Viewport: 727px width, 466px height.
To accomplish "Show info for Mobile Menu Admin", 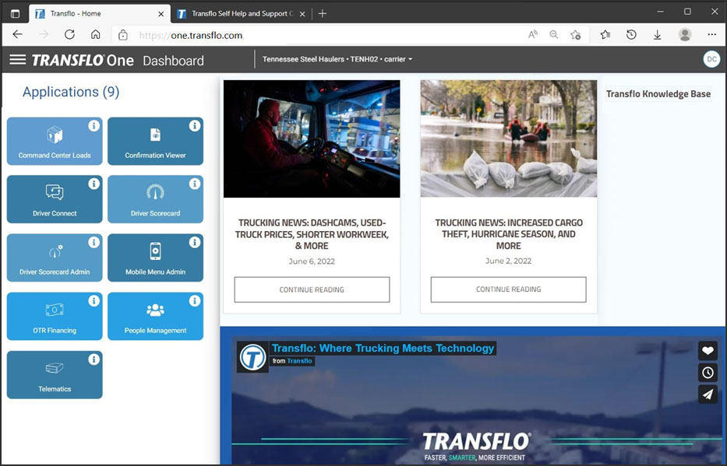I will [195, 242].
